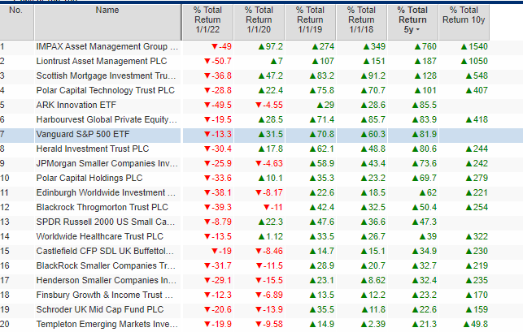
Task: Select Vanguard S&P 500 ETF
Action: tap(83, 135)
